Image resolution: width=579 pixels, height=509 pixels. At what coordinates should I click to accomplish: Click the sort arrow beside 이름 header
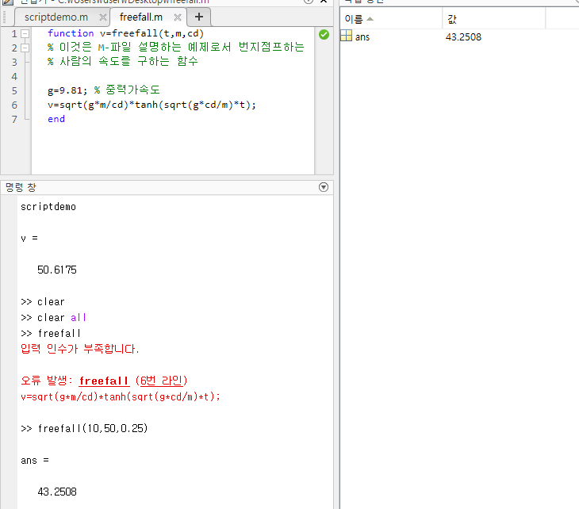point(370,19)
